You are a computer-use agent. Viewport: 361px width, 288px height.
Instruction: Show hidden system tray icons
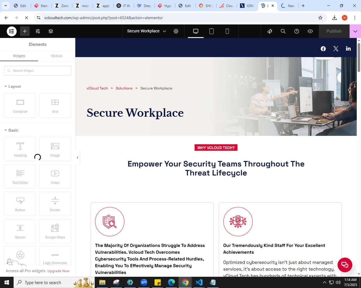point(324,282)
